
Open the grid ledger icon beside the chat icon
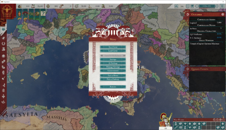point(188,6)
